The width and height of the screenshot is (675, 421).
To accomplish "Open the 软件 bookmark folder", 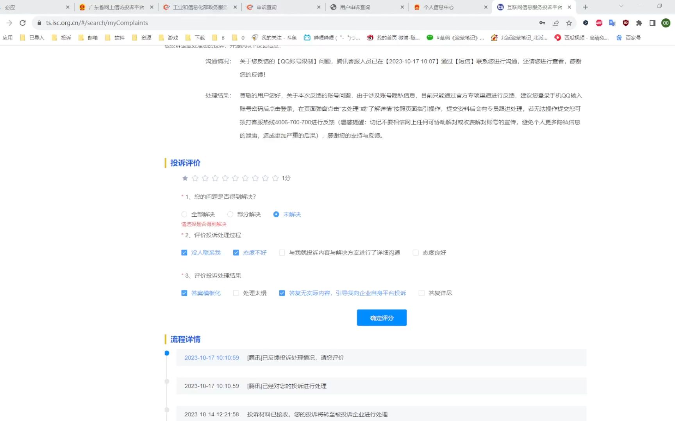I will tap(115, 38).
